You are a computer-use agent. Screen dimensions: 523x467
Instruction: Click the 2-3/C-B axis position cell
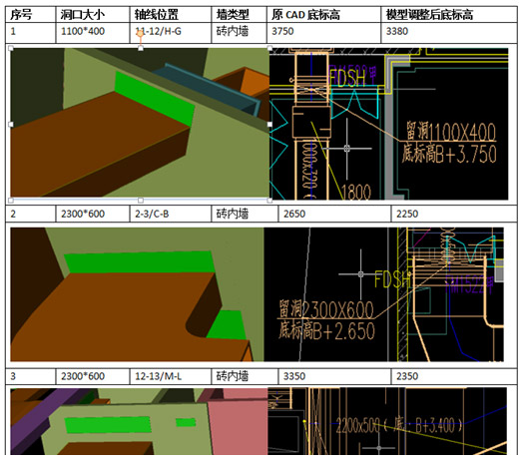(171, 214)
